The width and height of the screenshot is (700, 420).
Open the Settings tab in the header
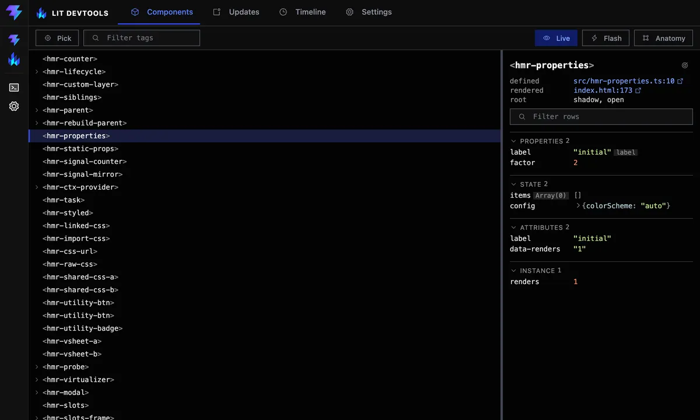[369, 12]
